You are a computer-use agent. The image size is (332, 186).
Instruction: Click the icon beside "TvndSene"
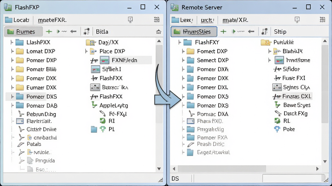279,60
